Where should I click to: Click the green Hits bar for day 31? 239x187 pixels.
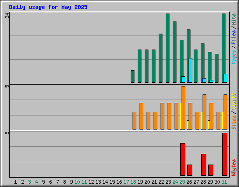pyautogui.click(x=224, y=43)
